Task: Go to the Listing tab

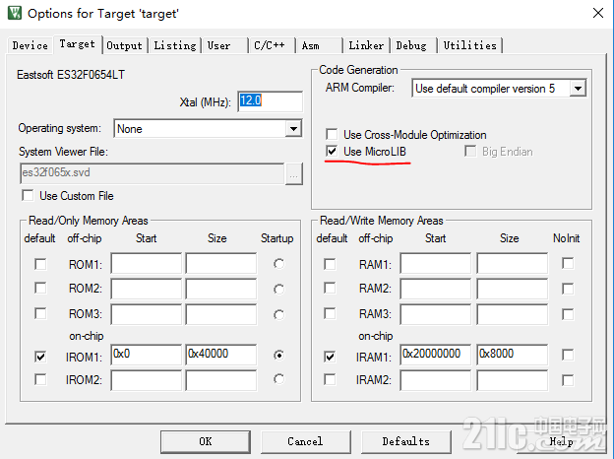Action: (175, 45)
